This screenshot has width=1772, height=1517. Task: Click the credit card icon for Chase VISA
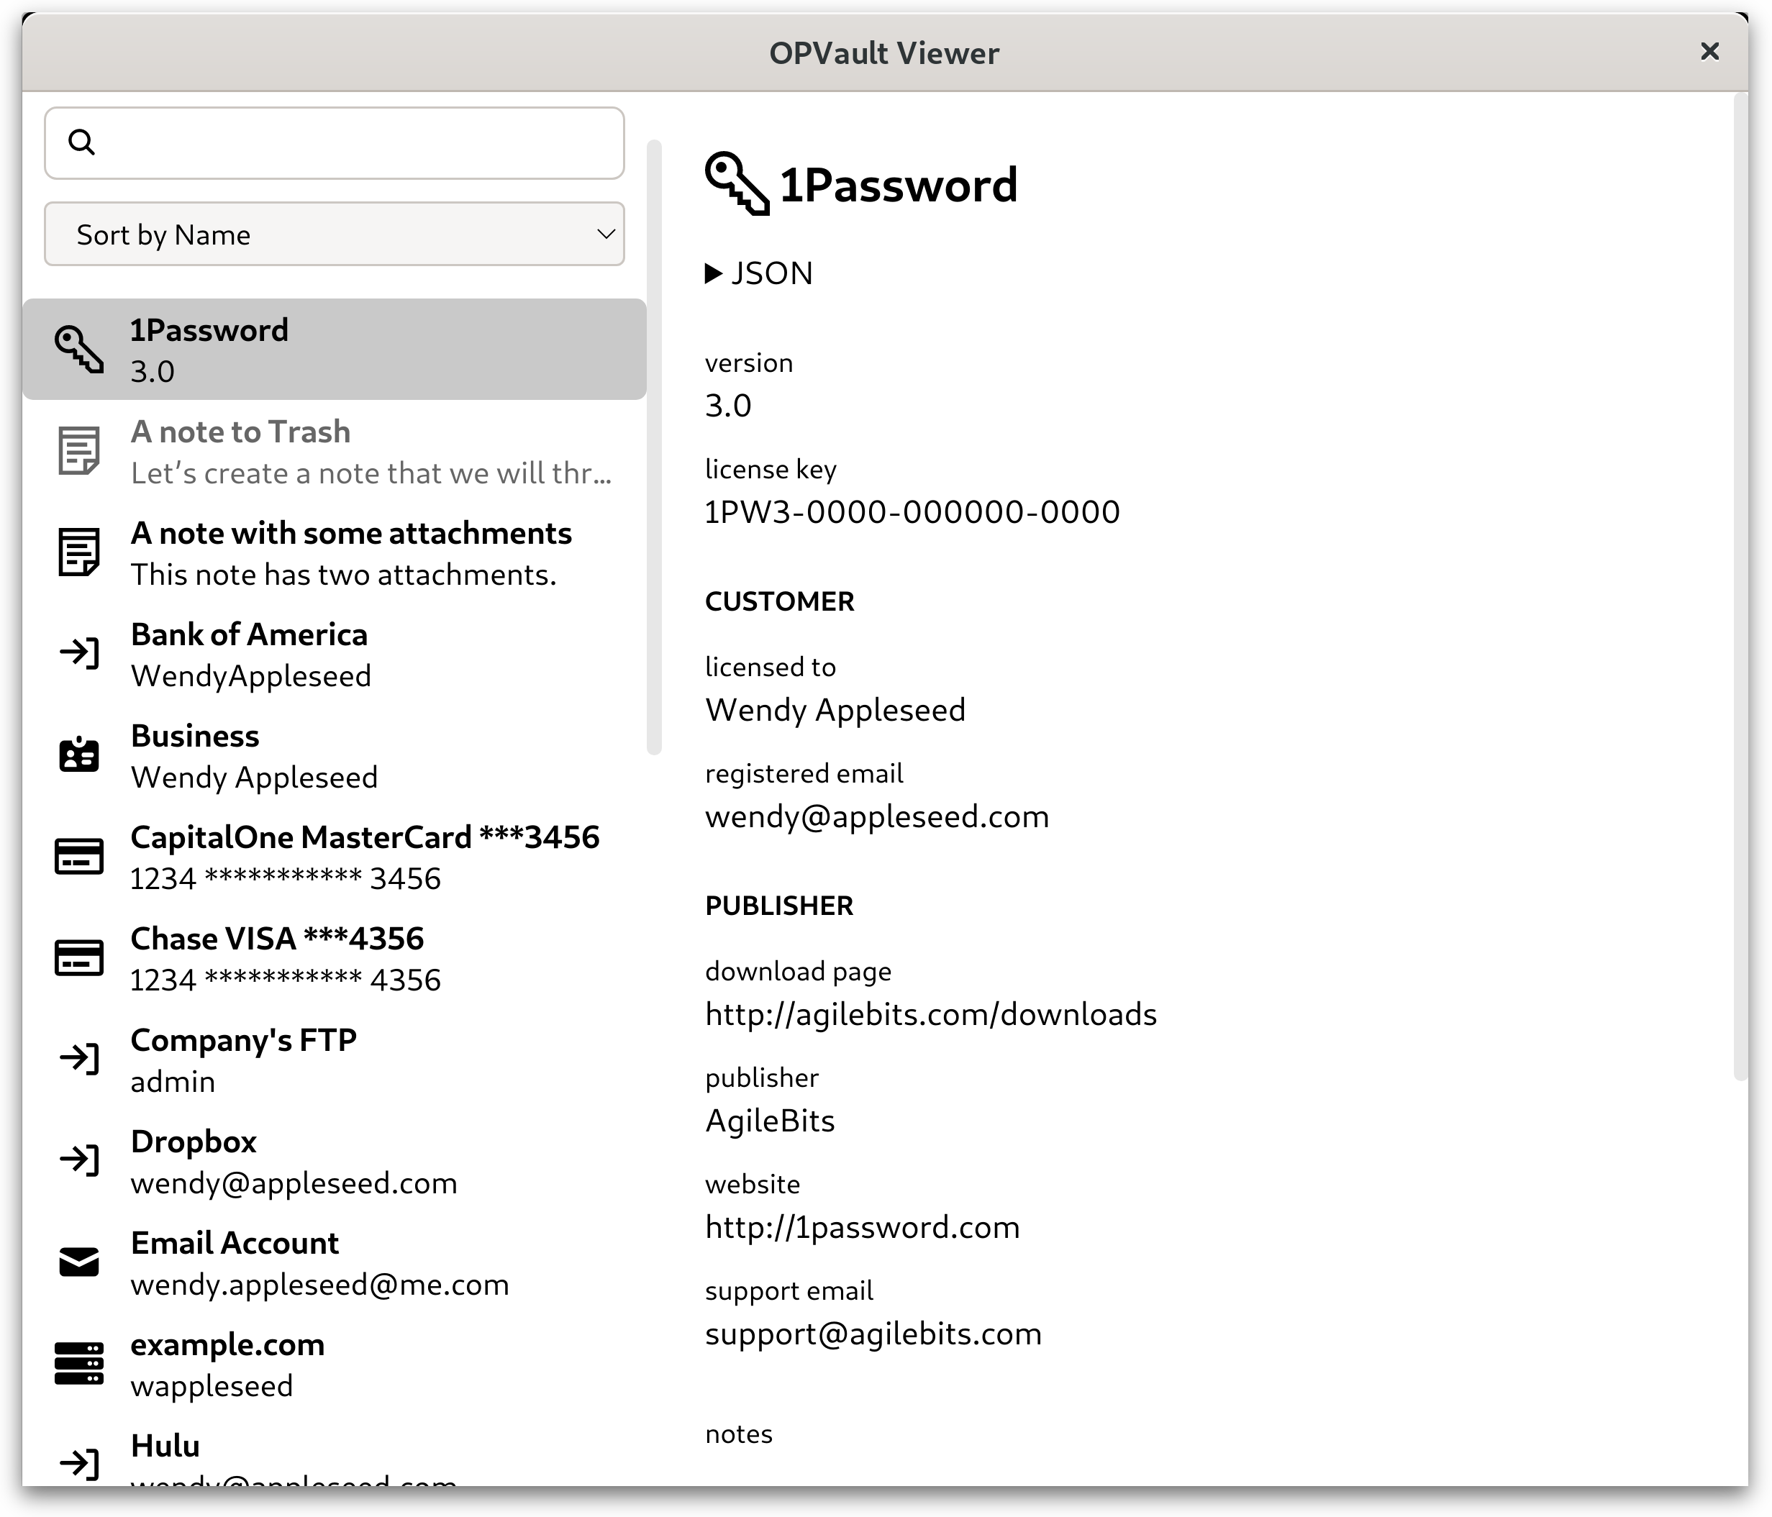tap(80, 957)
